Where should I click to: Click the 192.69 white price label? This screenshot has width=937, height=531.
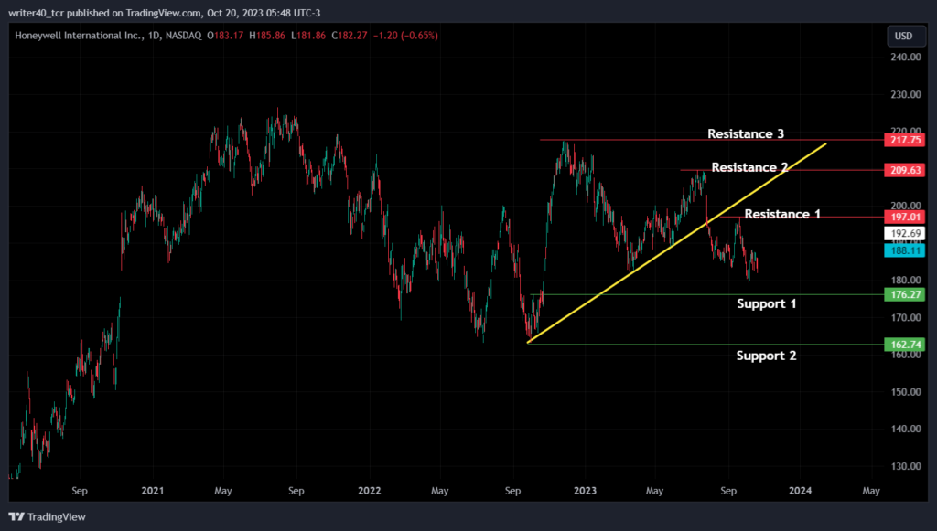coord(905,233)
